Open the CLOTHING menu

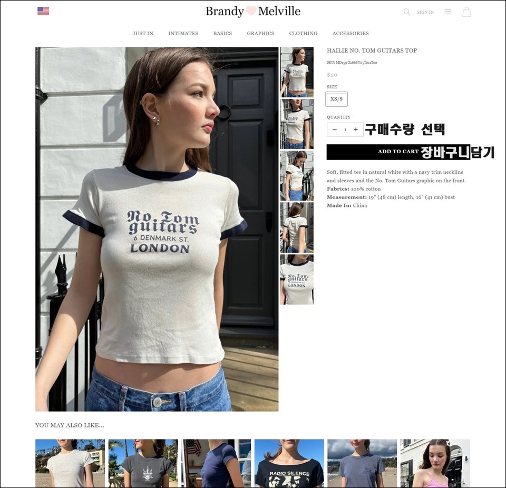[x=304, y=33]
